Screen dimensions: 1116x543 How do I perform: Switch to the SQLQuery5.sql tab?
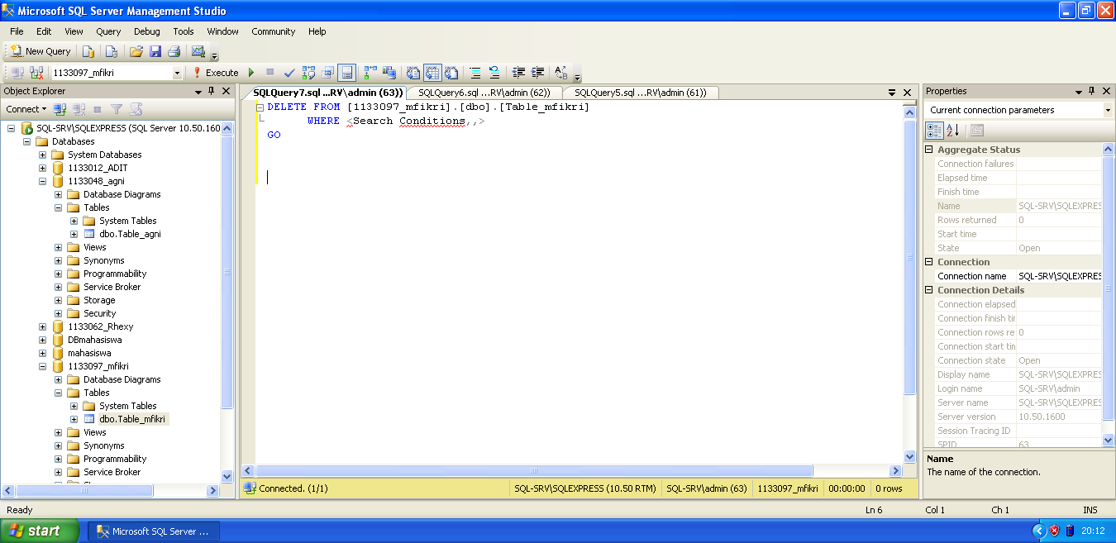pos(641,93)
